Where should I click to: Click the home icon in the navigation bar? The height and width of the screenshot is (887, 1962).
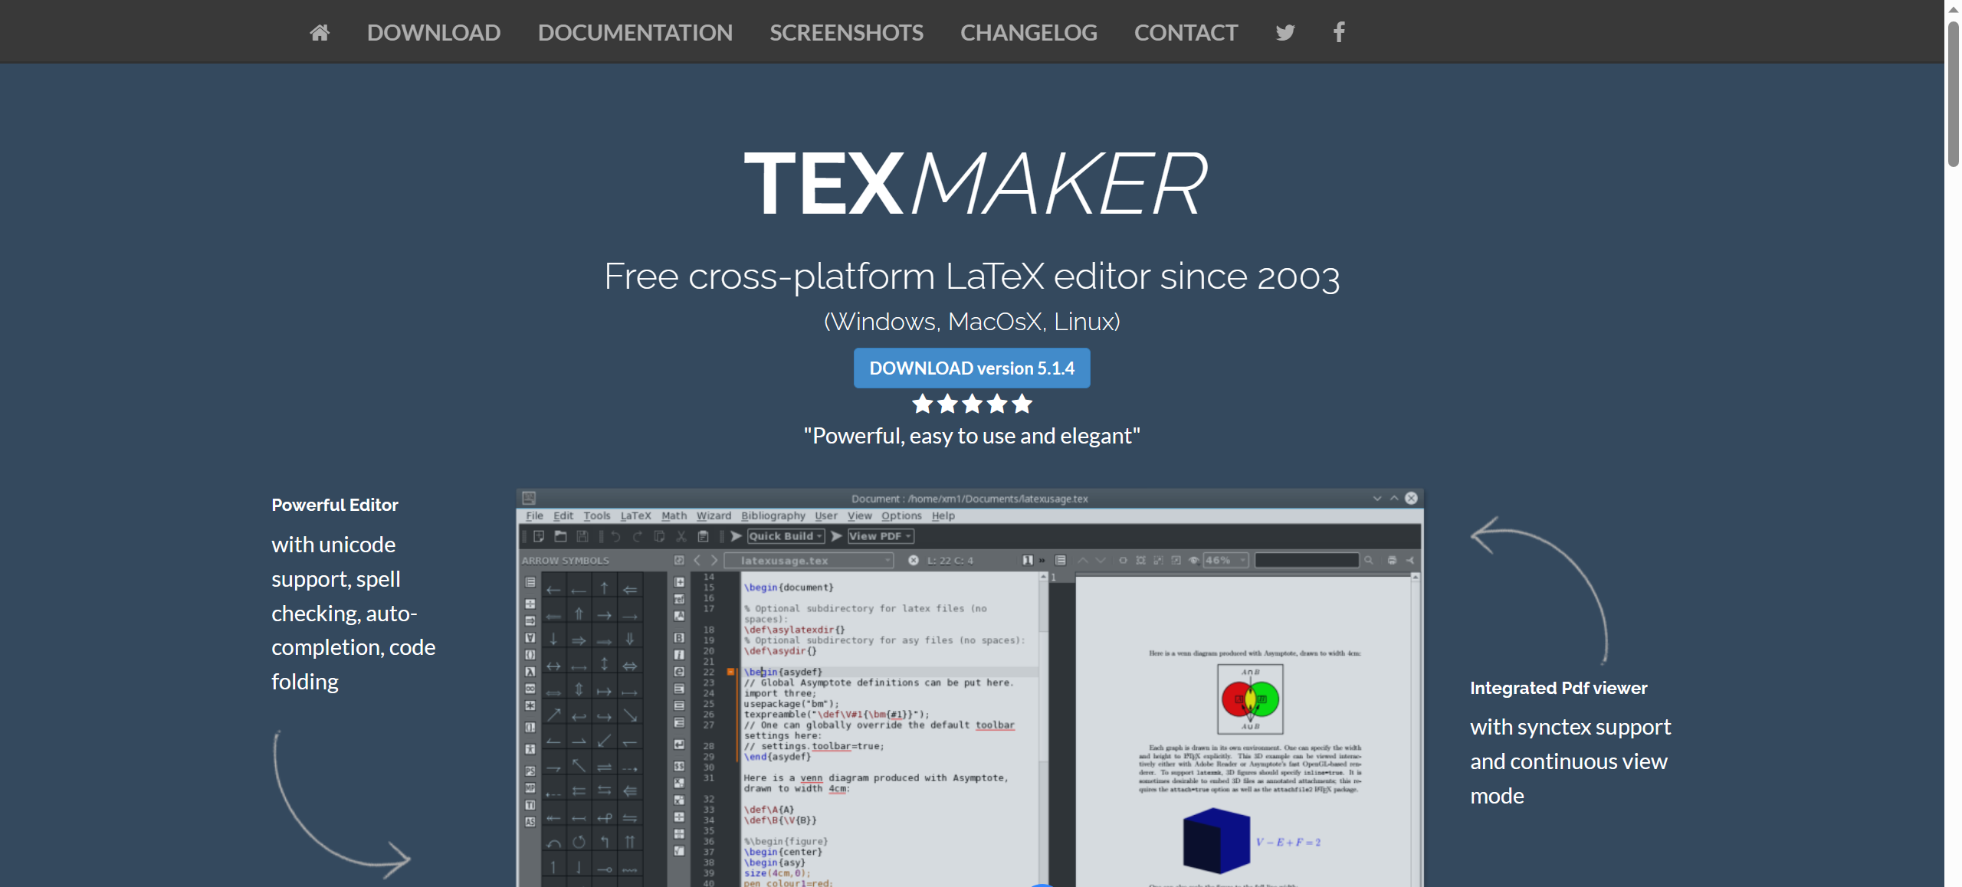click(320, 32)
